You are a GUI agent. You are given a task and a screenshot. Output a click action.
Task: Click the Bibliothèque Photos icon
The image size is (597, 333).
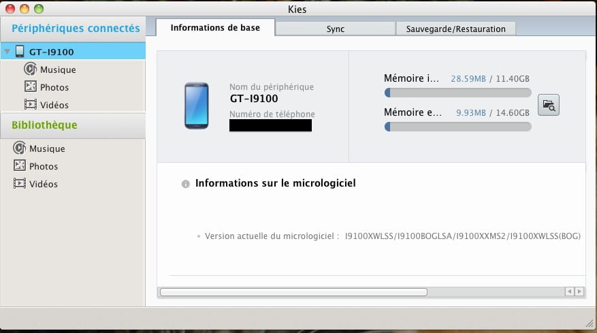point(20,165)
